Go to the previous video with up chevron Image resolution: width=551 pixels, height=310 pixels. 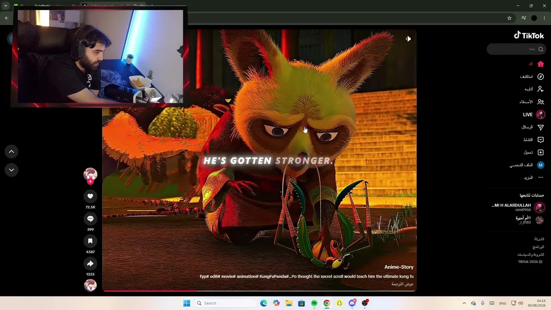point(12,152)
